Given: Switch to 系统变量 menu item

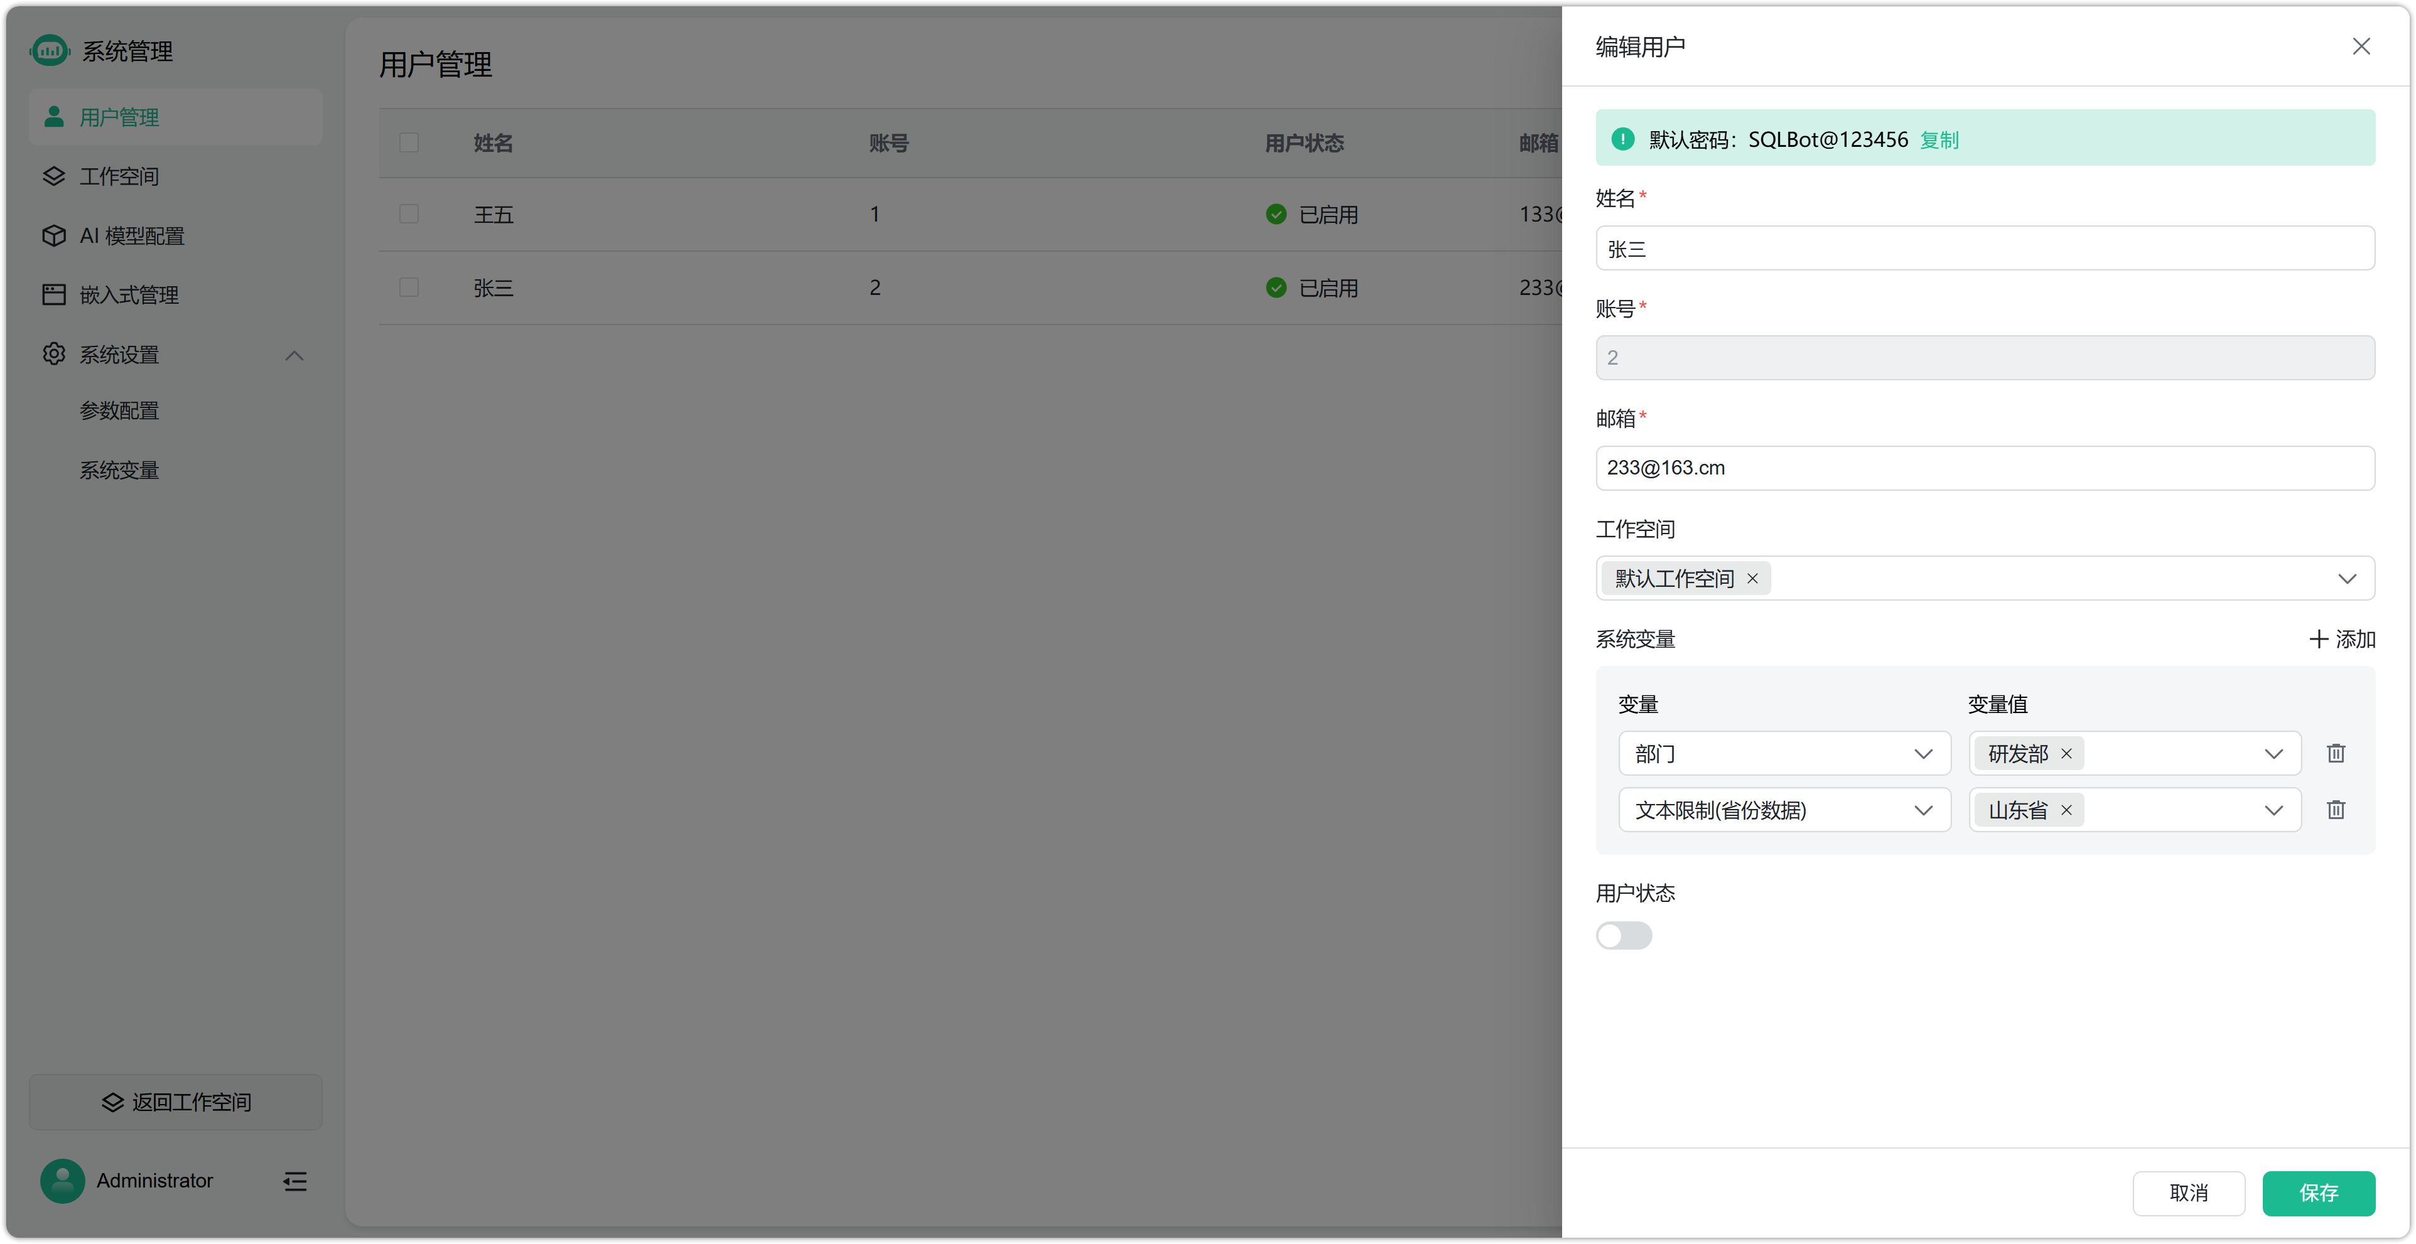Looking at the screenshot, I should point(119,469).
